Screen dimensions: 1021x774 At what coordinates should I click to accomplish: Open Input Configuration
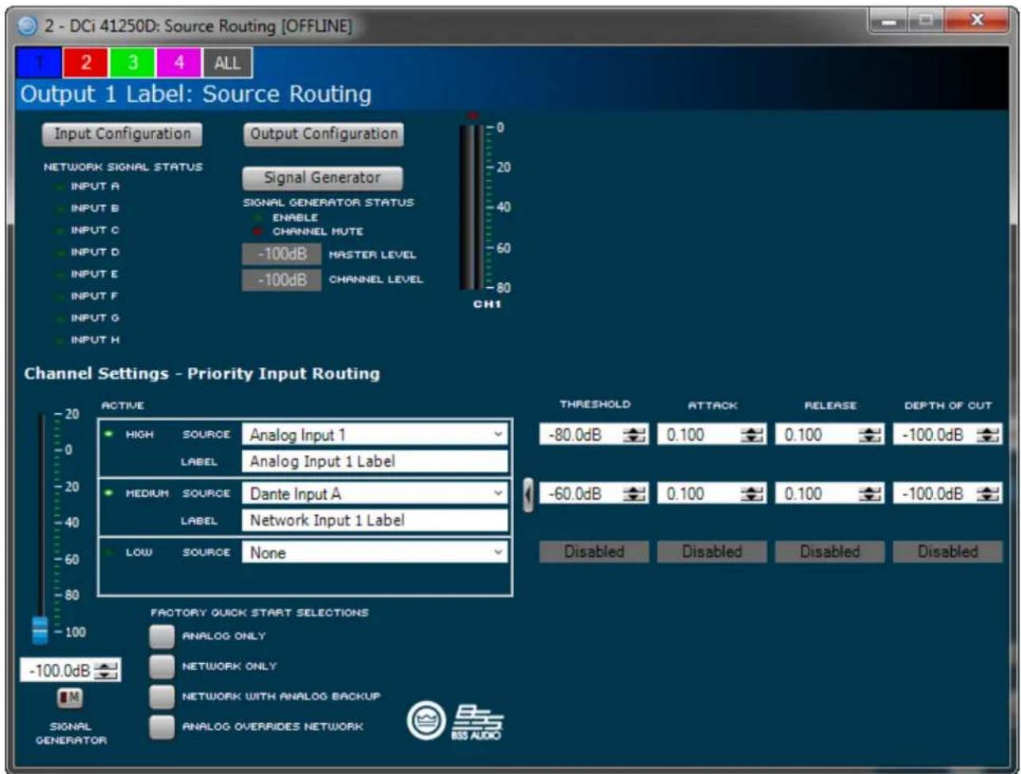tap(122, 135)
